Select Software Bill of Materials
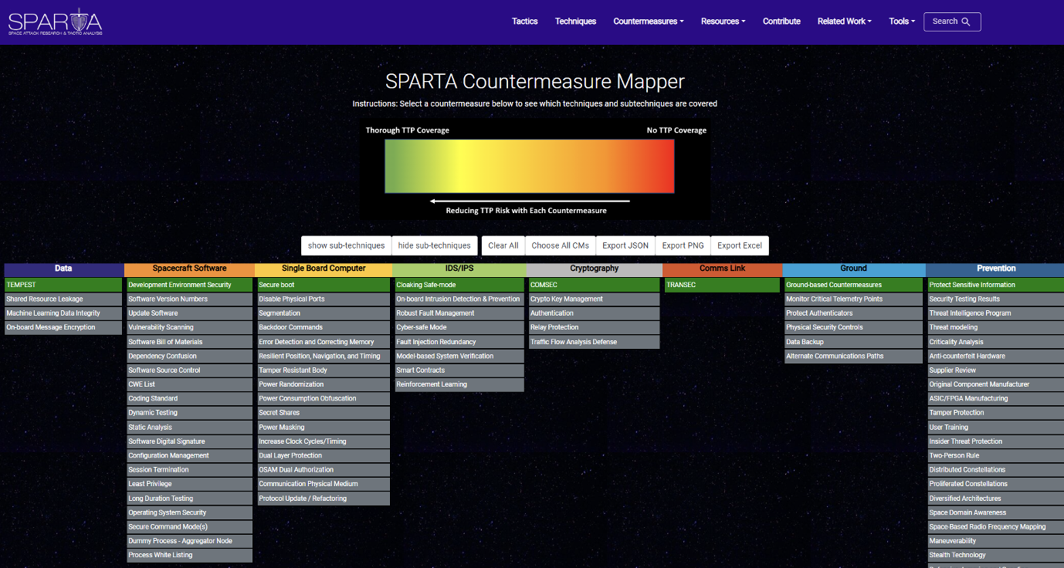 click(190, 342)
